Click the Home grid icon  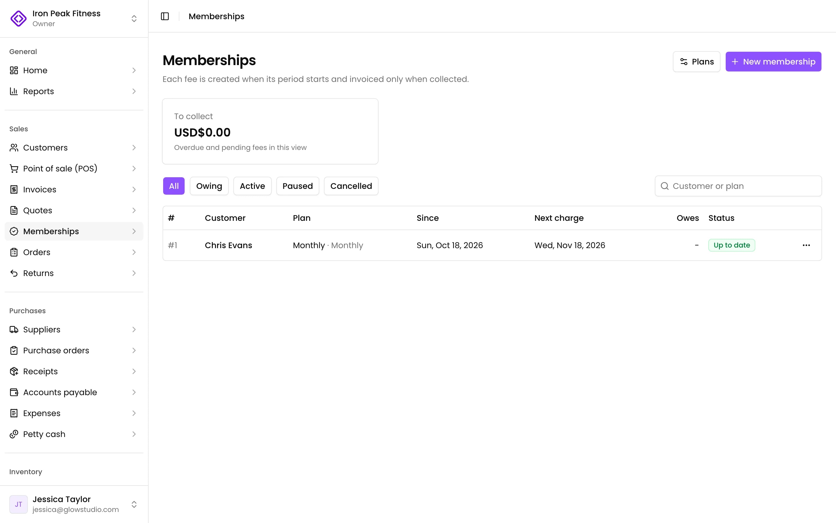coord(14,70)
